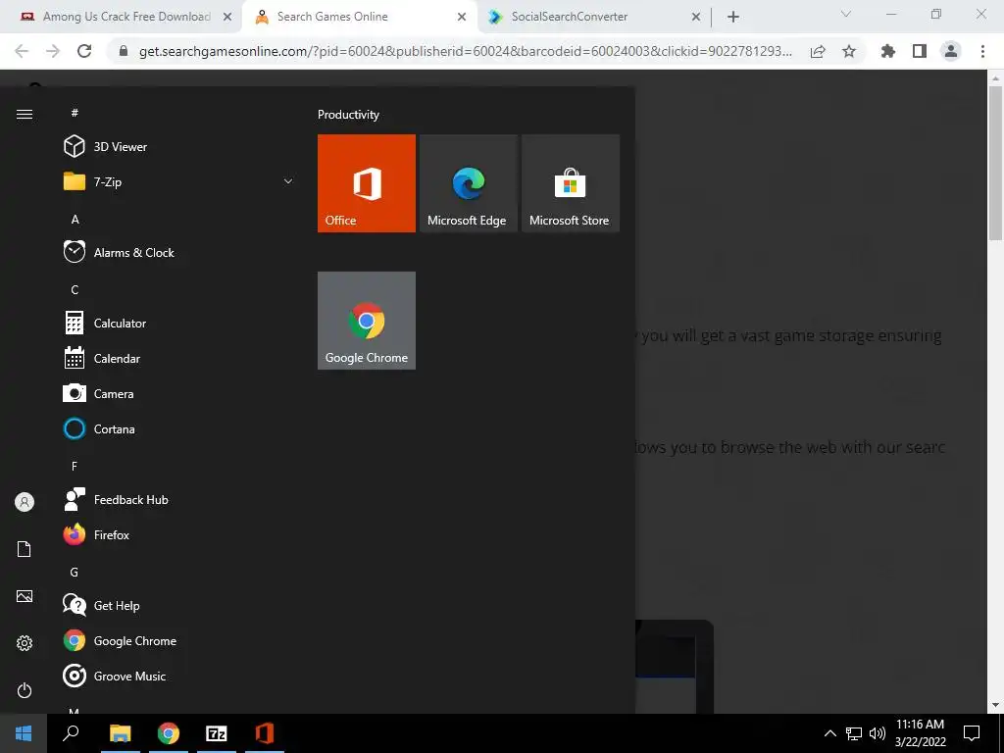Open File Explorer from the taskbar
1004x753 pixels.
tap(120, 733)
